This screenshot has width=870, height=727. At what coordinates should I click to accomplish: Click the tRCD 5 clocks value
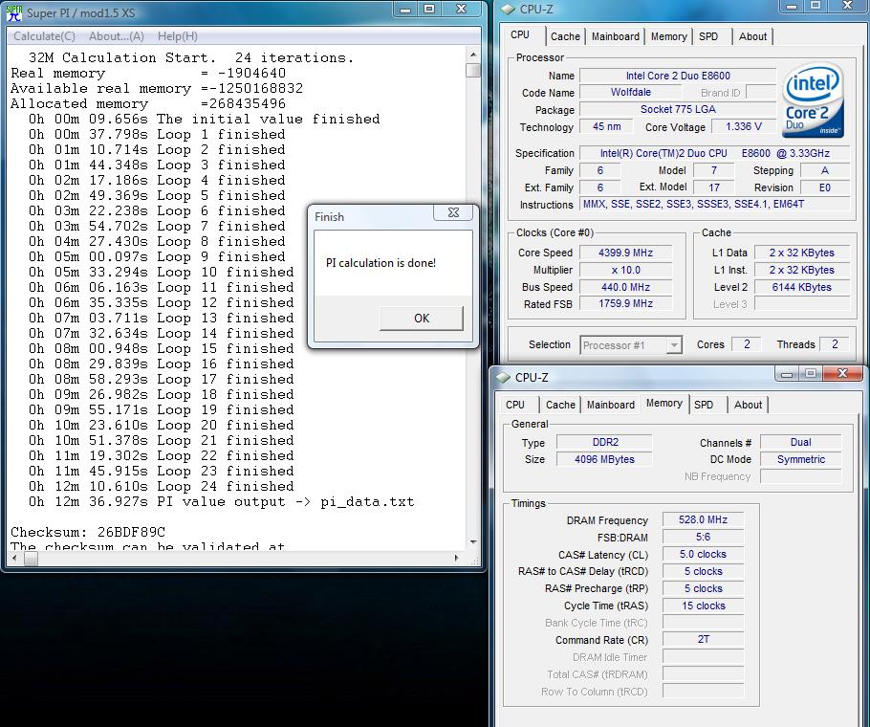(703, 572)
